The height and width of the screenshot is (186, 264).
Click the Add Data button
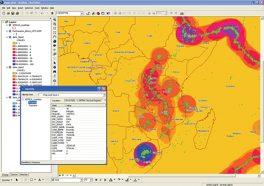(x=52, y=13)
